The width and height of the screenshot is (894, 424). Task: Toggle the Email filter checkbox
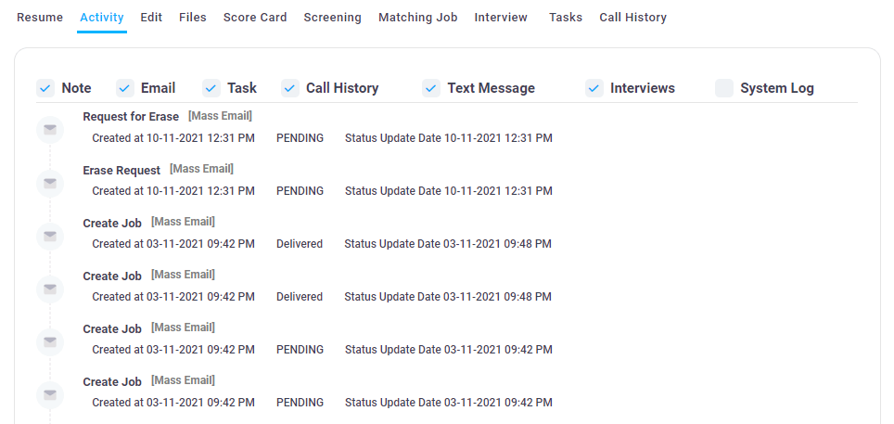pyautogui.click(x=125, y=88)
